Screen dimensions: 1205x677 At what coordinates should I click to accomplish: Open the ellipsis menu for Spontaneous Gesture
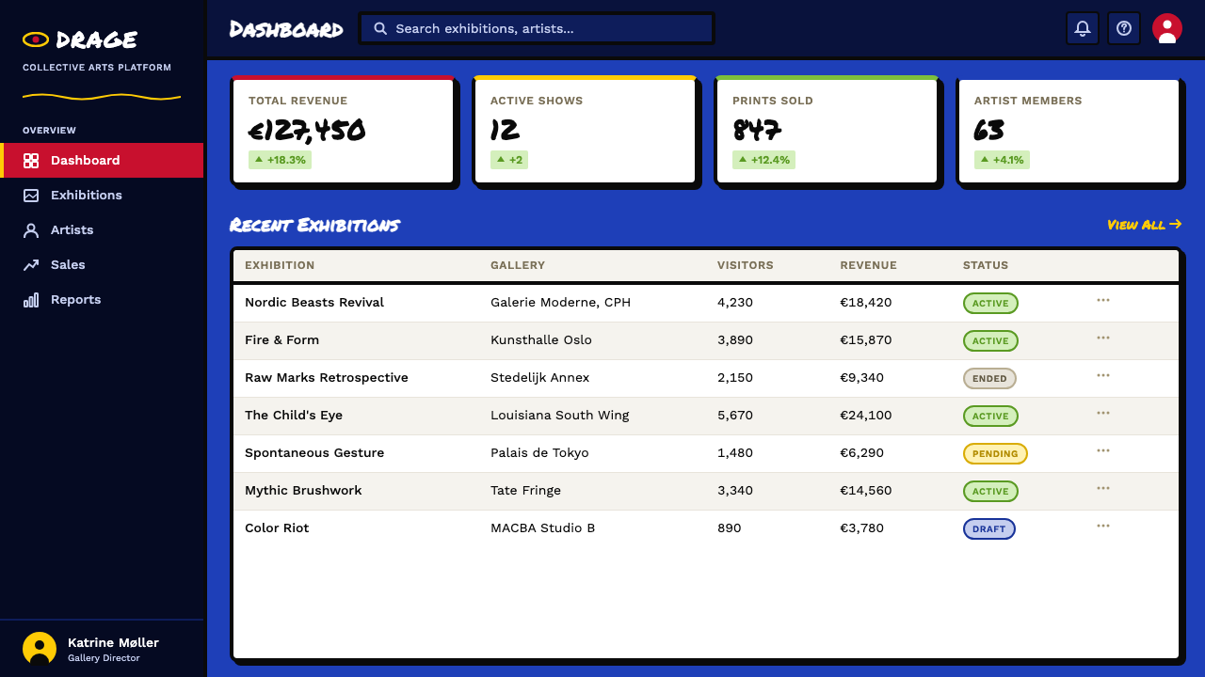pos(1103,450)
